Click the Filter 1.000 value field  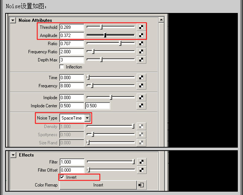click(72, 162)
